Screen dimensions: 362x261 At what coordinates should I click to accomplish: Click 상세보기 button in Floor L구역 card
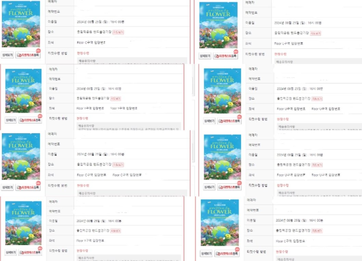[x=205, y=56]
